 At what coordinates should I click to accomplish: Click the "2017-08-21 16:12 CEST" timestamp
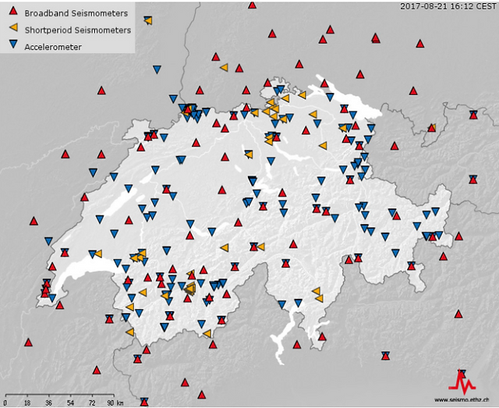coord(448,6)
